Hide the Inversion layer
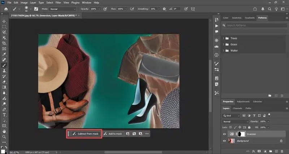This screenshot has width=289, height=154. 224,134
